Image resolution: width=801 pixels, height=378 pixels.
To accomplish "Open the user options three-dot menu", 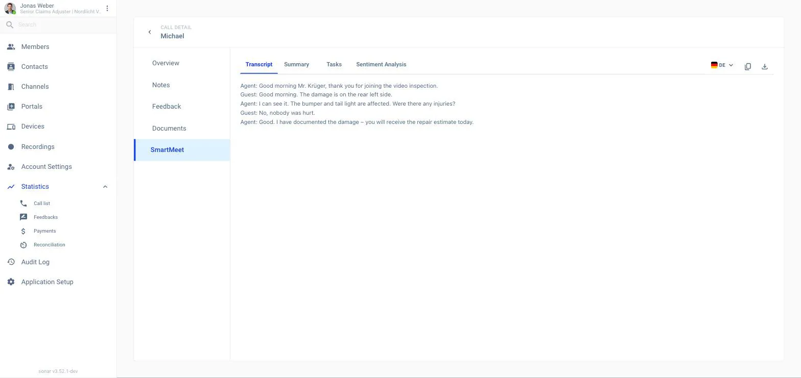I will pyautogui.click(x=107, y=8).
